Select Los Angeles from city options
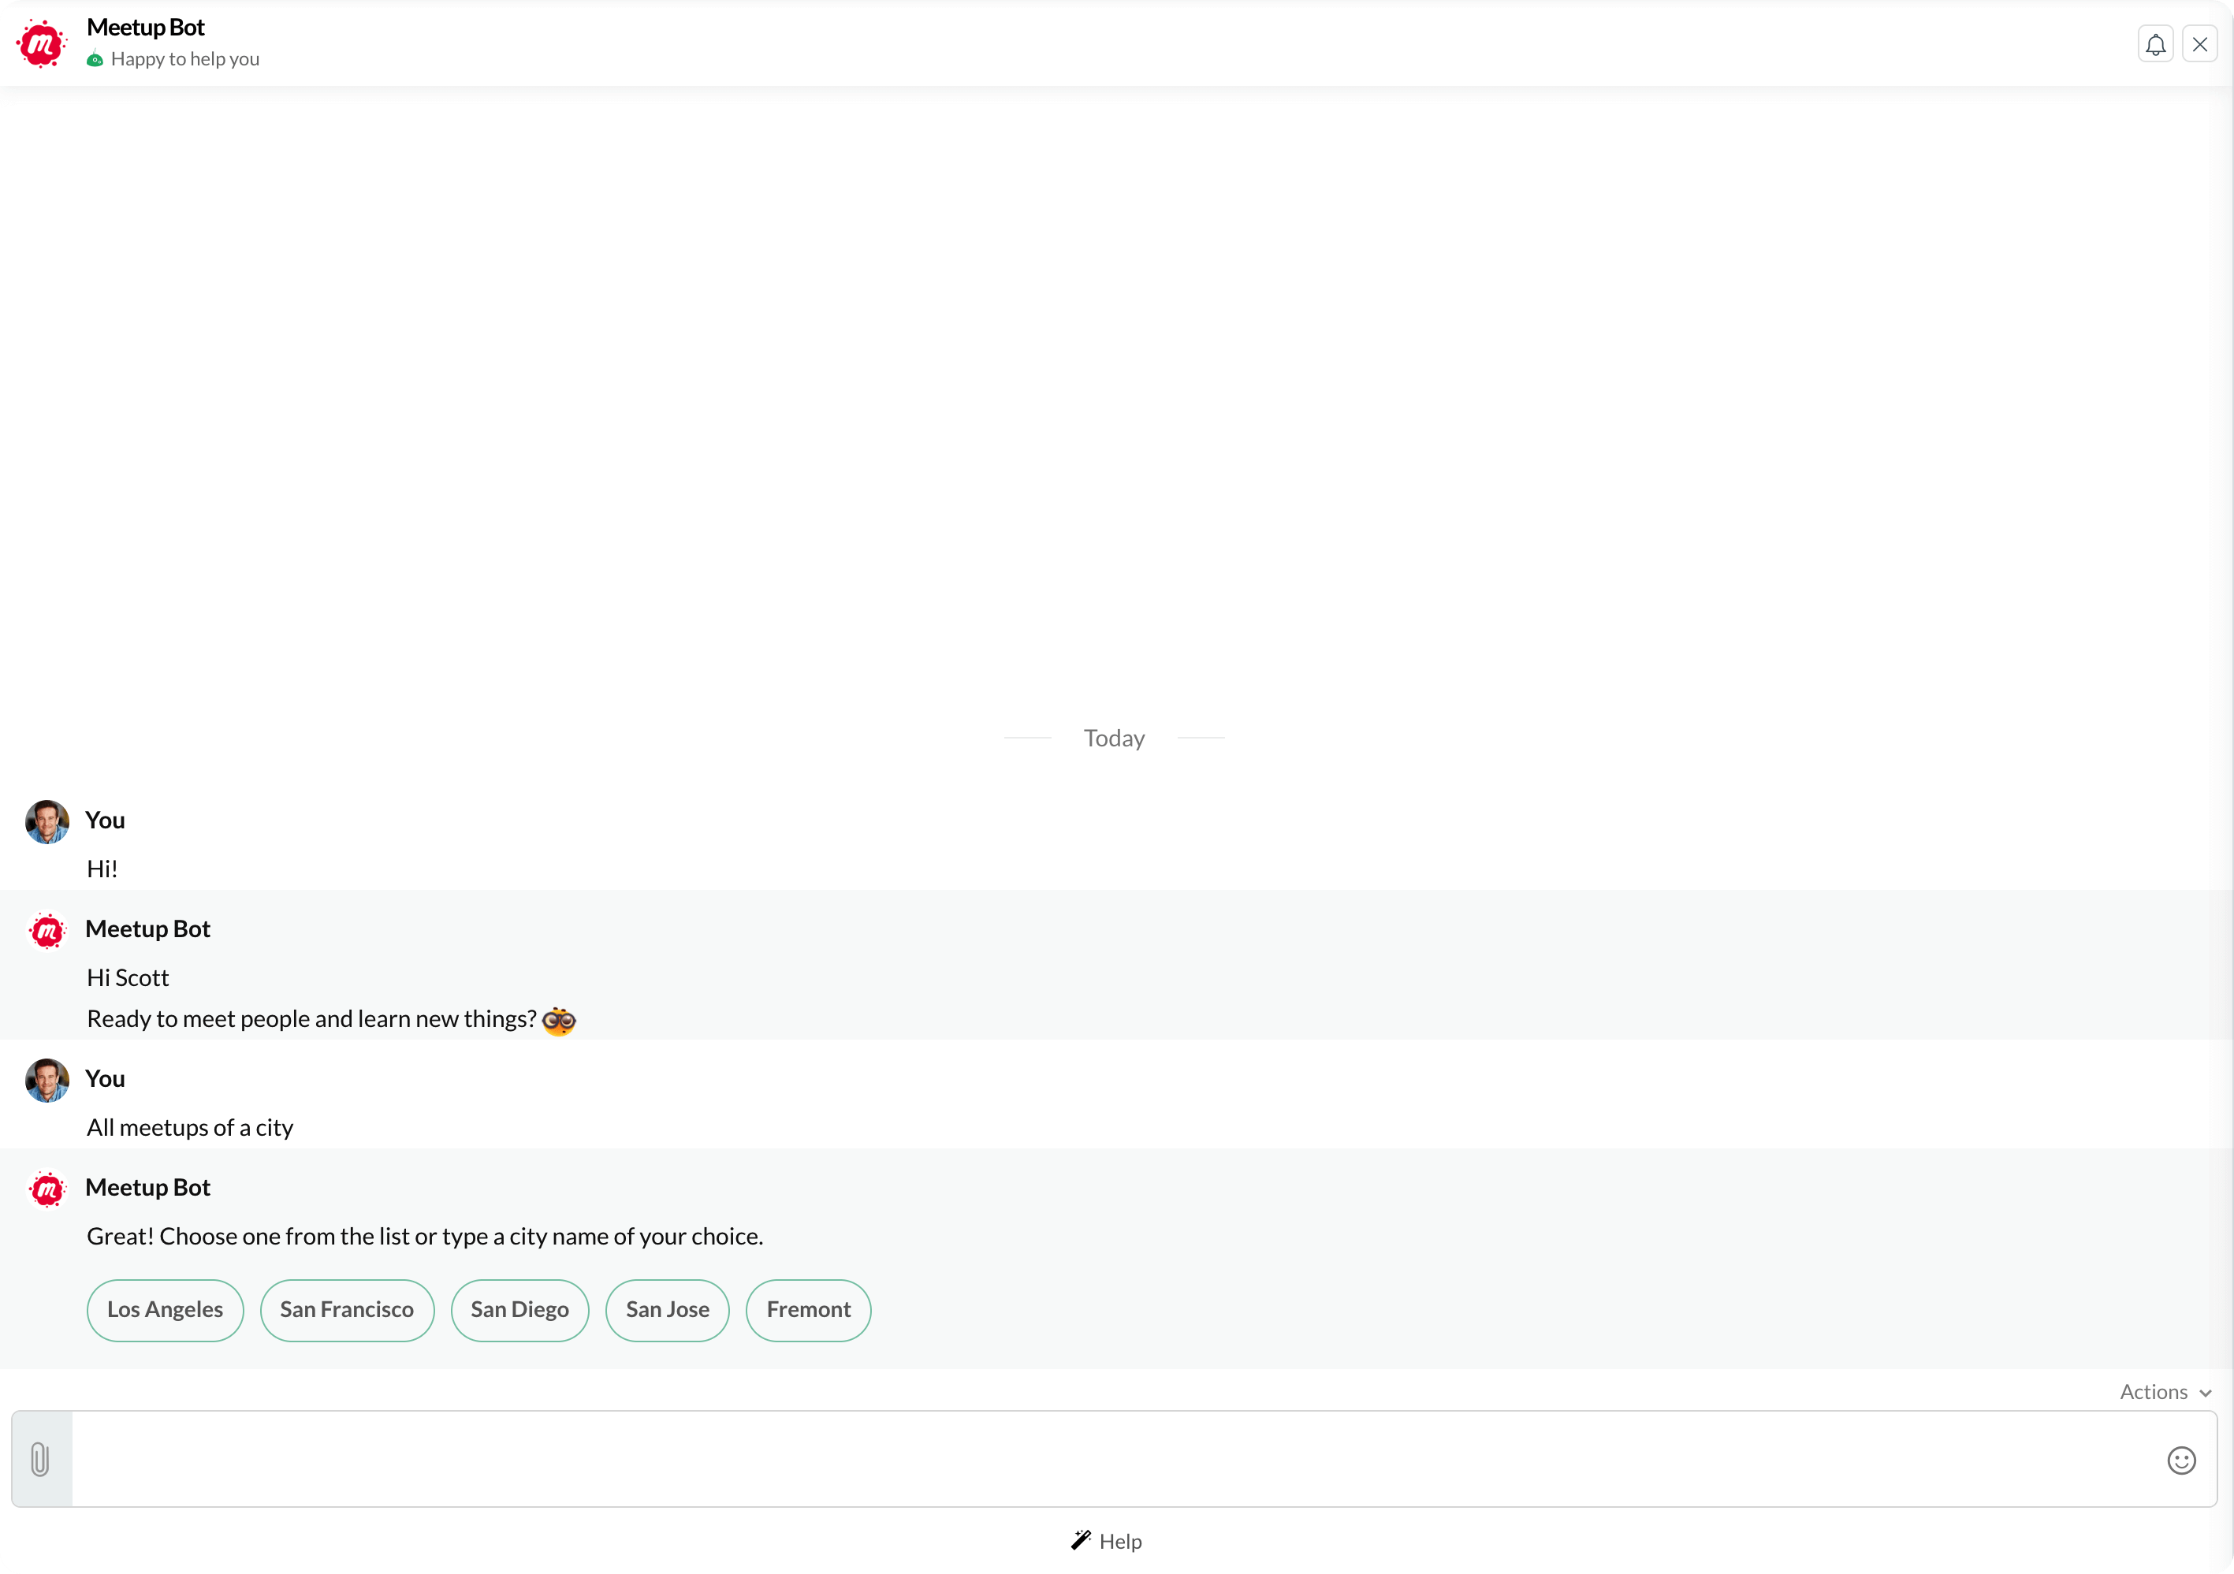Viewport: 2234px width, 1574px height. (x=166, y=1308)
